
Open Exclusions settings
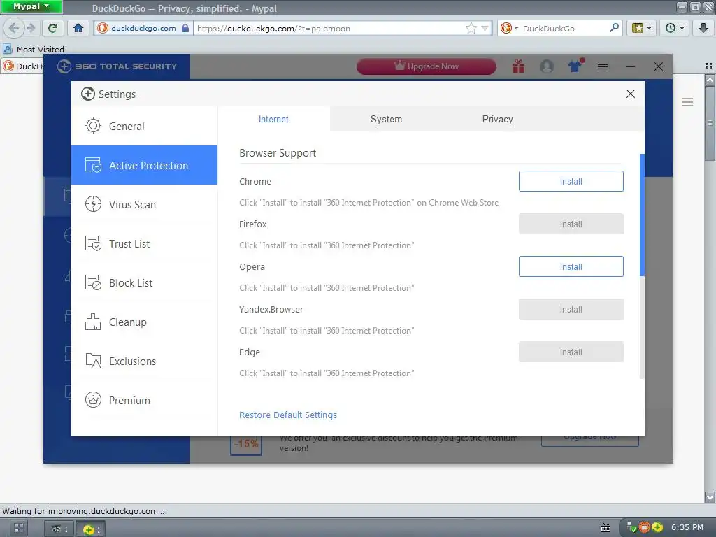144,361
